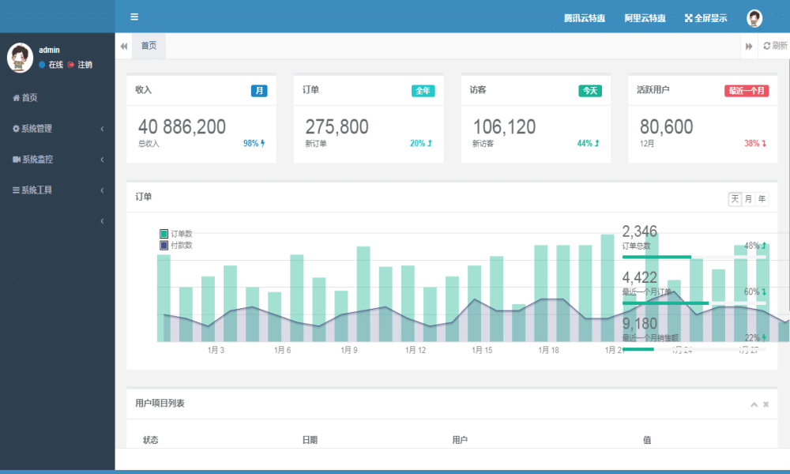790x474 pixels.
Task: Click the list icon beside 系统工具
Action: [16, 190]
